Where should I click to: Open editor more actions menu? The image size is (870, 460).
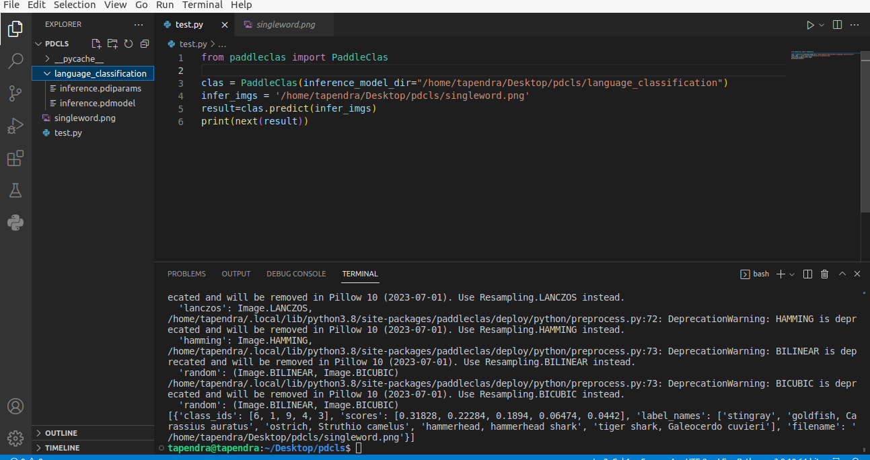click(855, 25)
